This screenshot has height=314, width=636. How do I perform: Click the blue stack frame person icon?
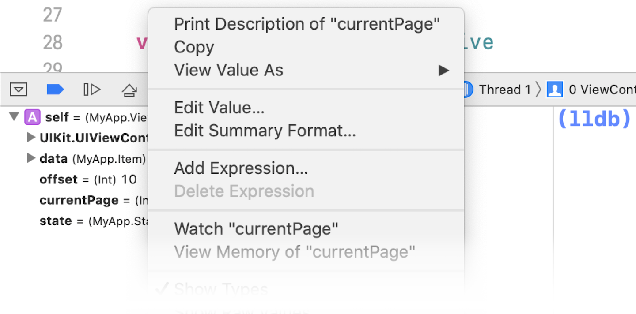click(x=555, y=90)
